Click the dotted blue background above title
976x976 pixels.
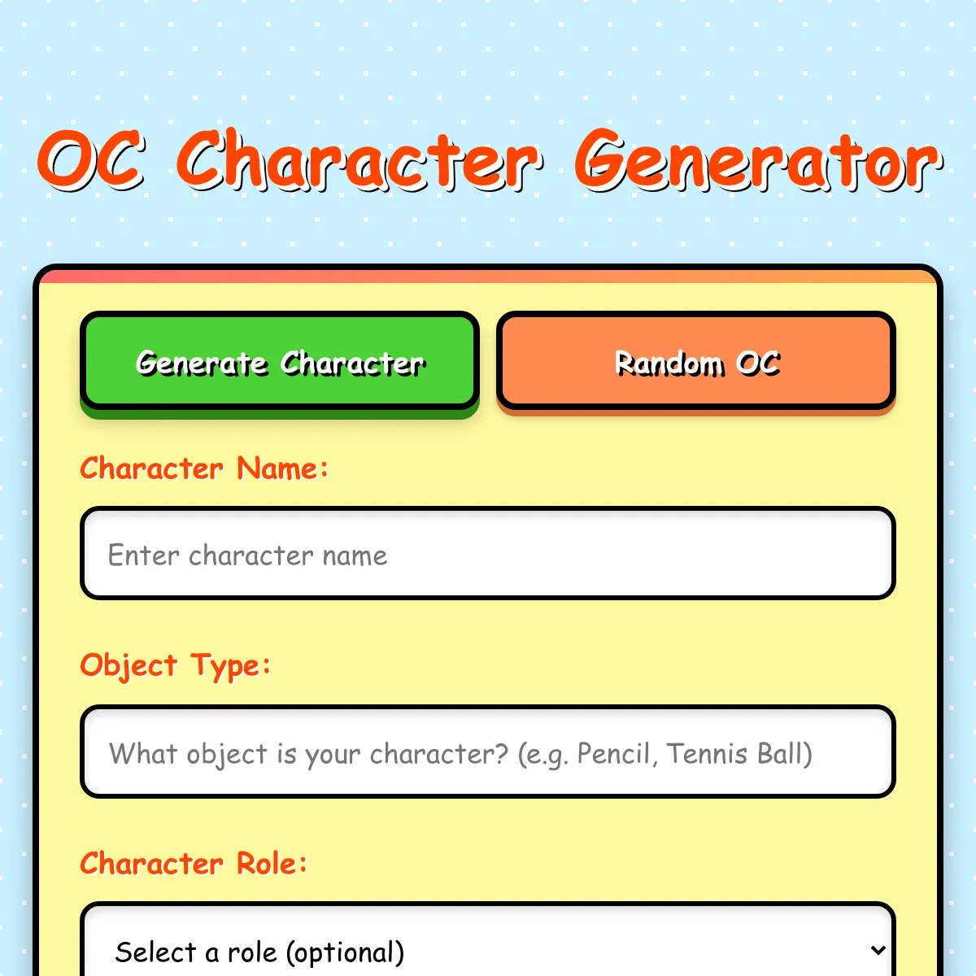click(488, 57)
